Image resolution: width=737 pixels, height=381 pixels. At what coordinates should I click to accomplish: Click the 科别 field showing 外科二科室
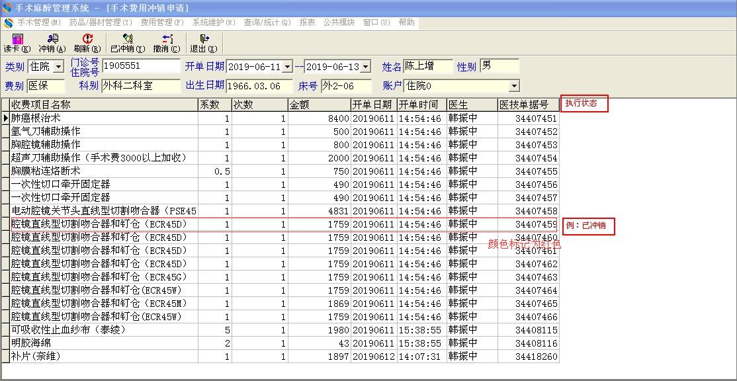141,86
